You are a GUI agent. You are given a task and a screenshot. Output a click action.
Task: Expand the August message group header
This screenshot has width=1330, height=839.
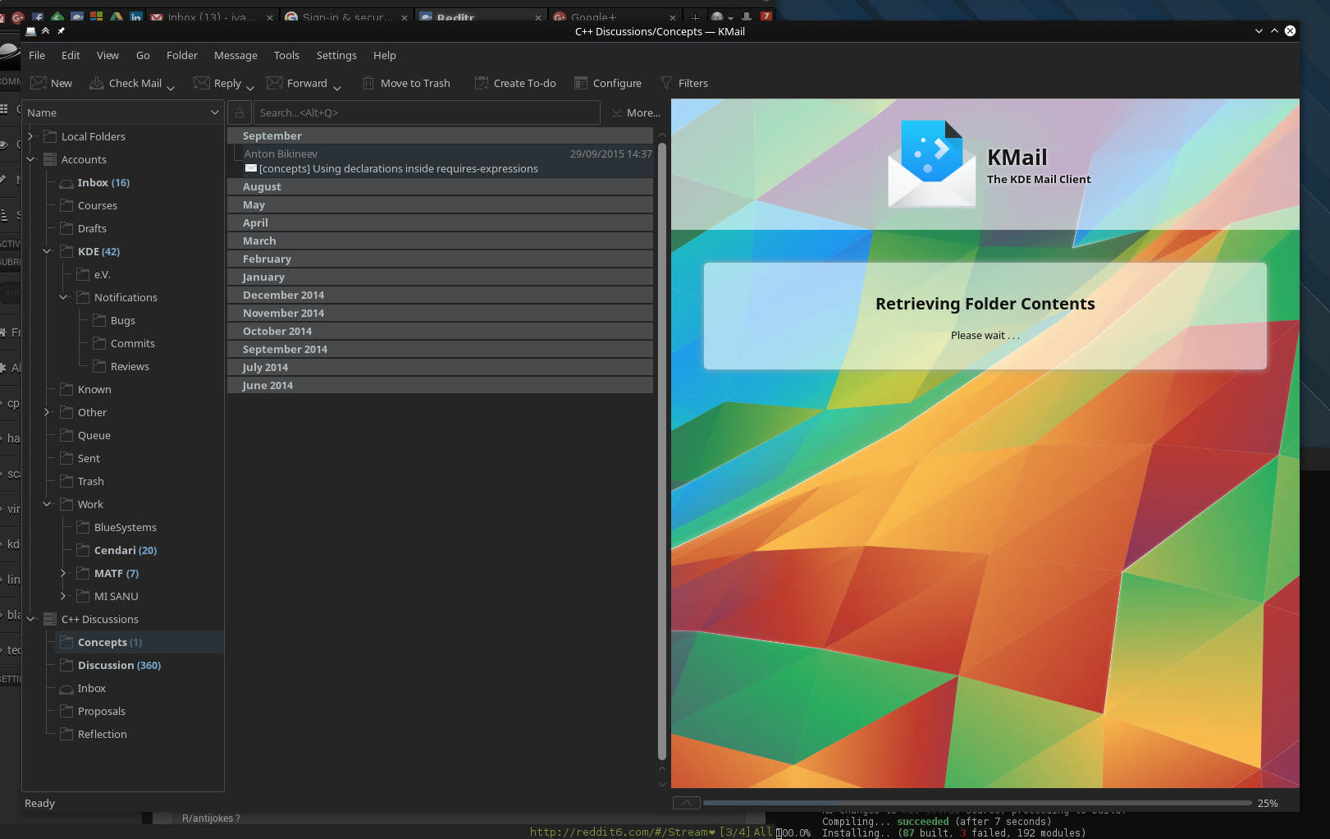coord(440,186)
